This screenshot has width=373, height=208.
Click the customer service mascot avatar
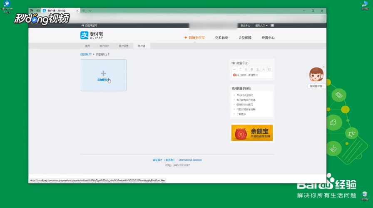tap(316, 74)
